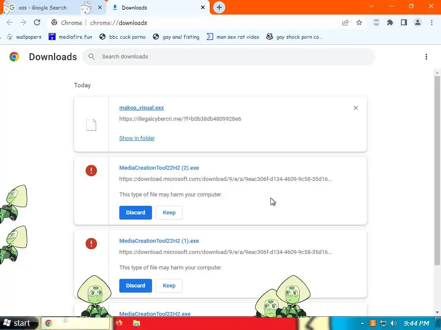Image resolution: width=441 pixels, height=330 pixels.
Task: Open the Extensions puzzle piece menu
Action: coord(390,22)
